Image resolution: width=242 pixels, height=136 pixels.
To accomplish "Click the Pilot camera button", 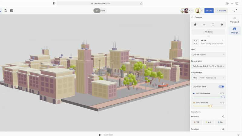I will (208, 32).
